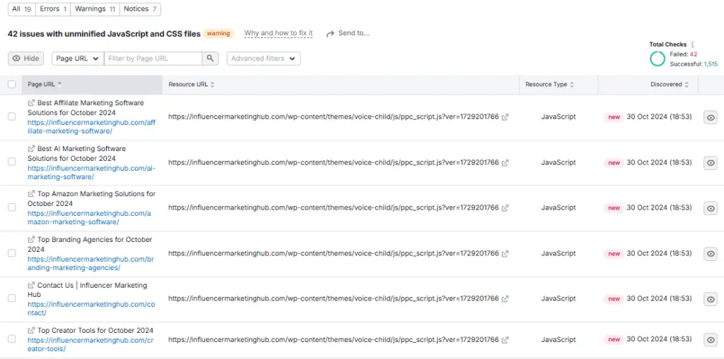Open the Page URL filter dropdown

(77, 59)
